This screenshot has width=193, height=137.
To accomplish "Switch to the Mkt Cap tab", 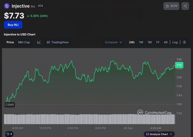I will coord(24,42).
